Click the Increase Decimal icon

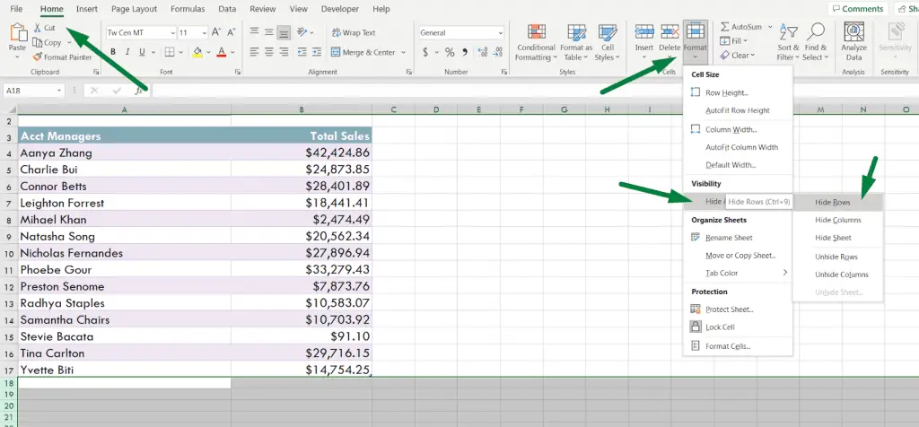[483, 52]
